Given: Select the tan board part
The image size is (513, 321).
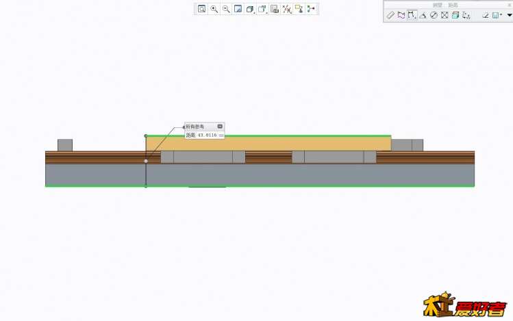Looking at the screenshot, I should pos(268,144).
